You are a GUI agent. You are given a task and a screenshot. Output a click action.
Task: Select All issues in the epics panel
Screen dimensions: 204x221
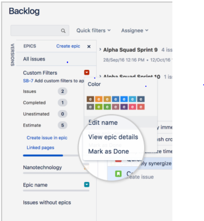pos(56,59)
